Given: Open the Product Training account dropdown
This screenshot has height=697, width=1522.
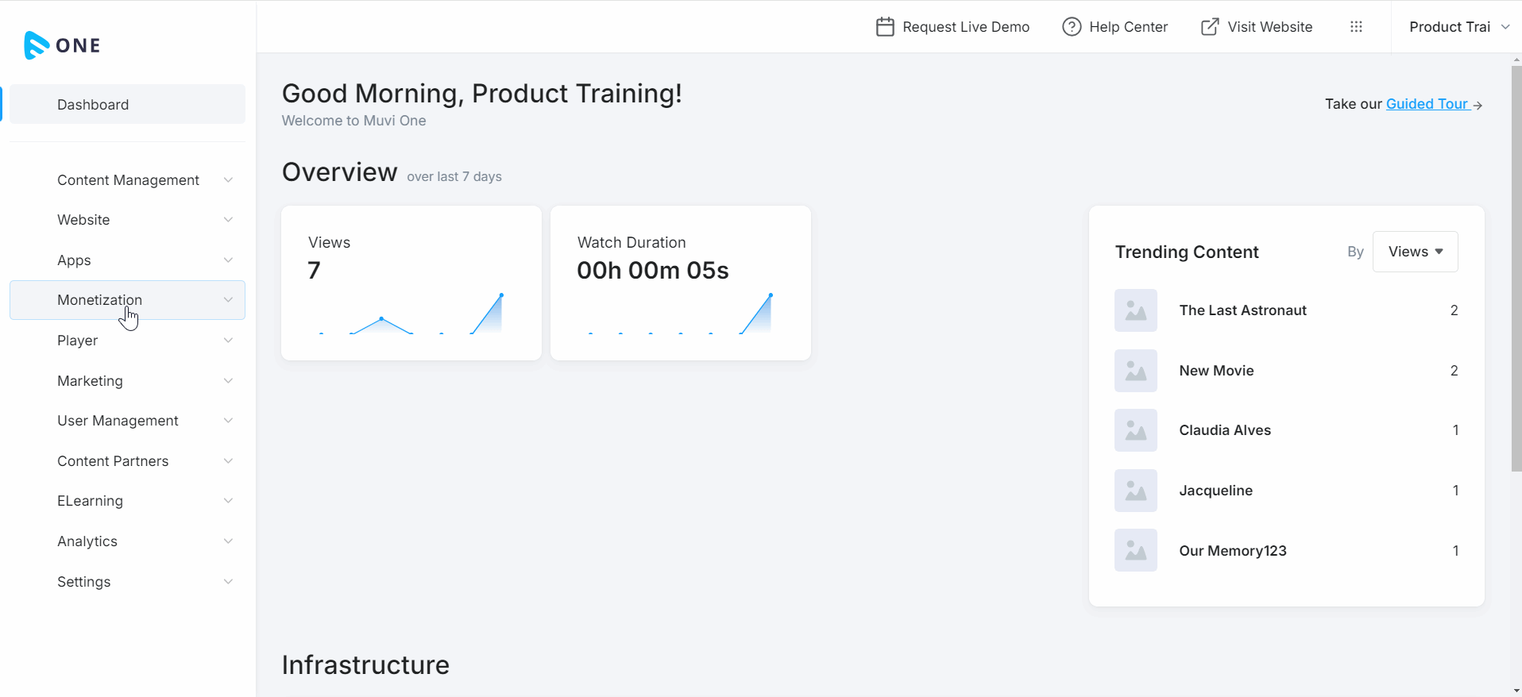Looking at the screenshot, I should pos(1458,27).
